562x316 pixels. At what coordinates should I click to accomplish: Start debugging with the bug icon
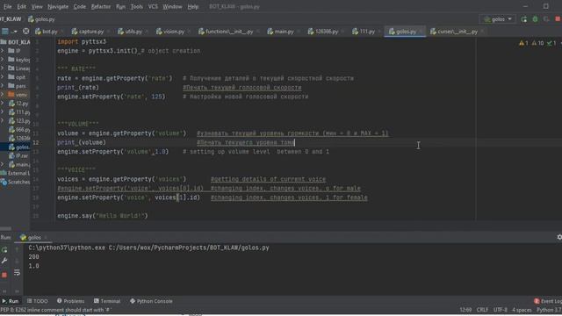[535, 19]
